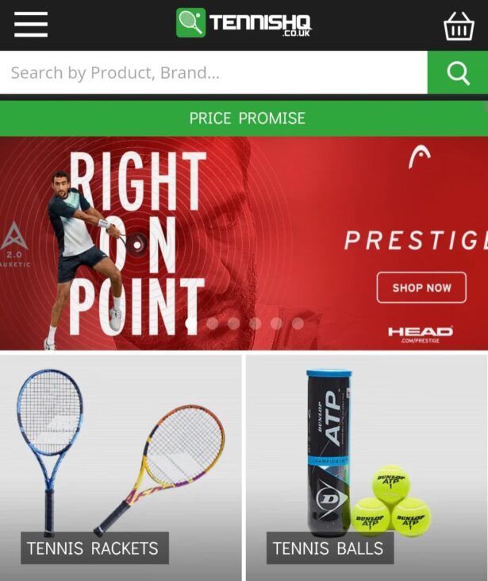Select the third carousel dot

pyautogui.click(x=234, y=323)
